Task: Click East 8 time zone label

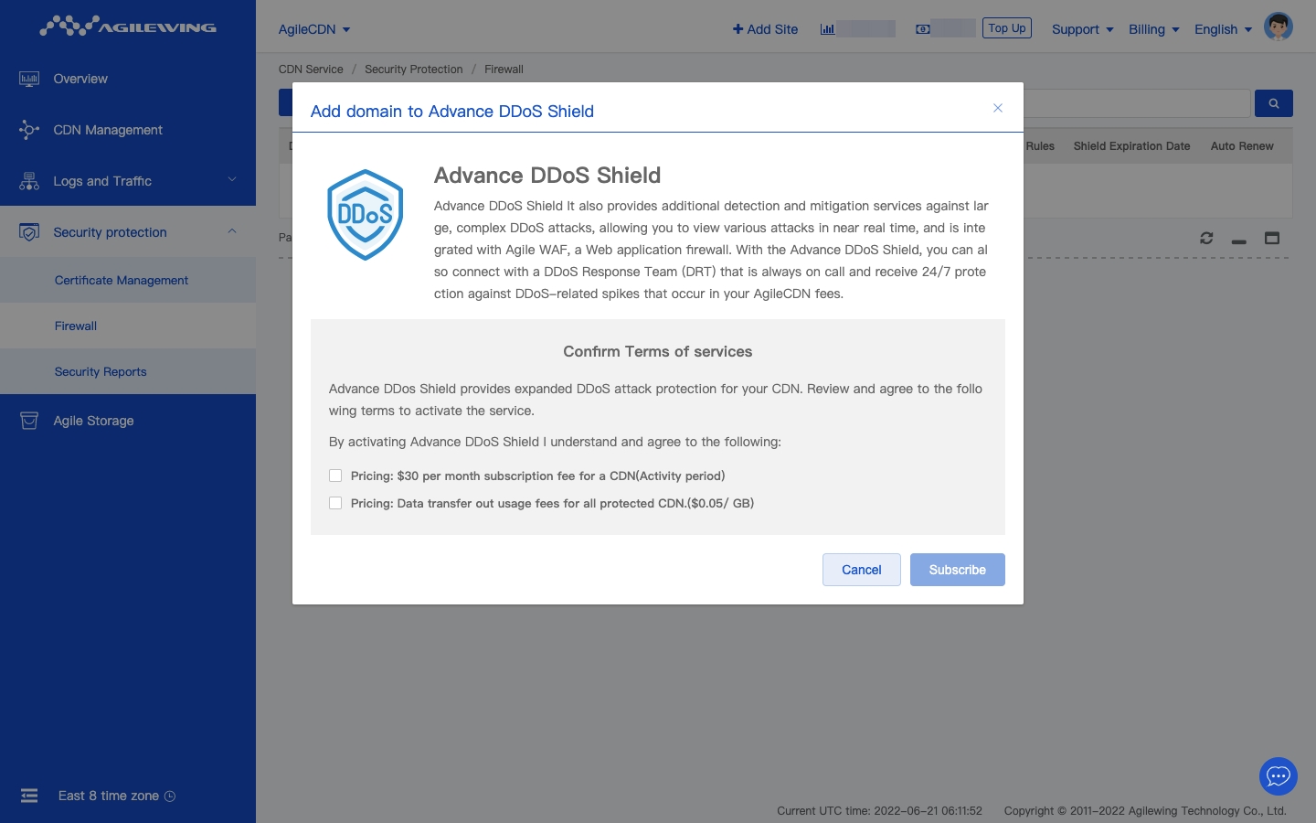Action: (x=109, y=796)
